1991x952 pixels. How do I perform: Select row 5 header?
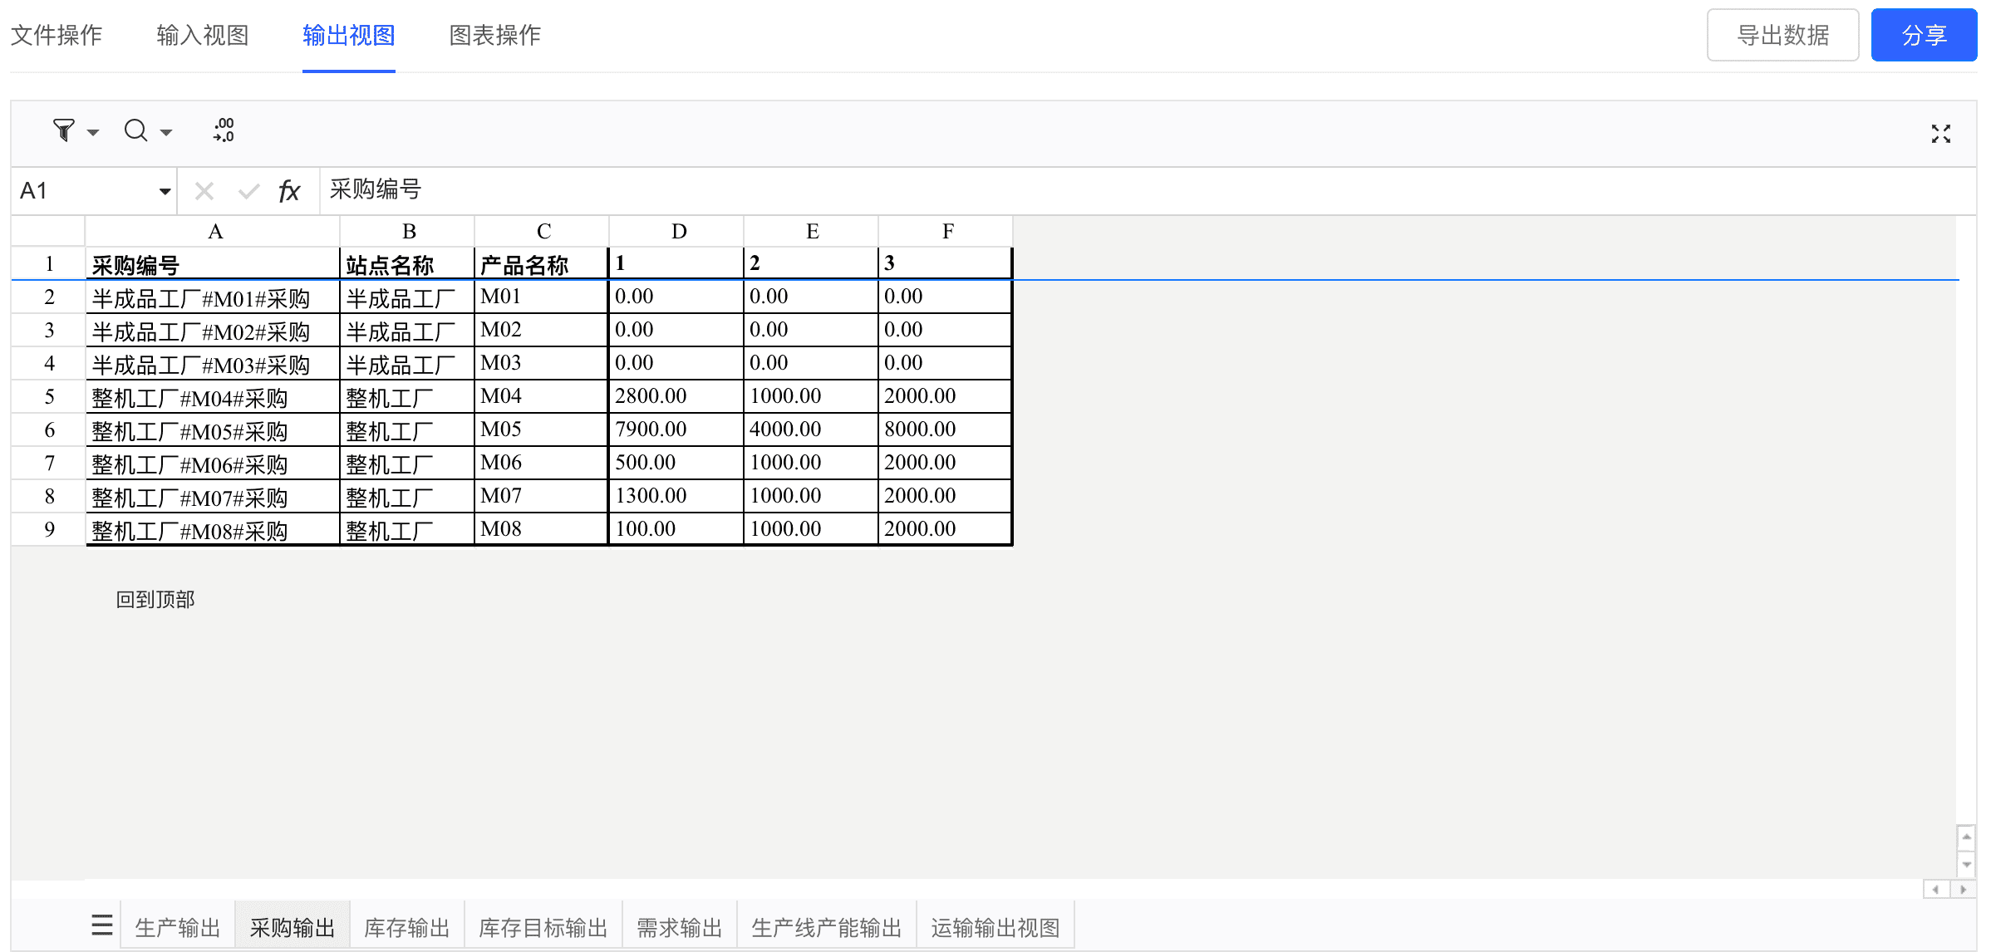pyautogui.click(x=49, y=397)
